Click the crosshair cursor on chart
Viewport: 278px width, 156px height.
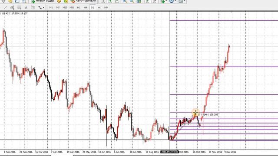click(x=195, y=113)
